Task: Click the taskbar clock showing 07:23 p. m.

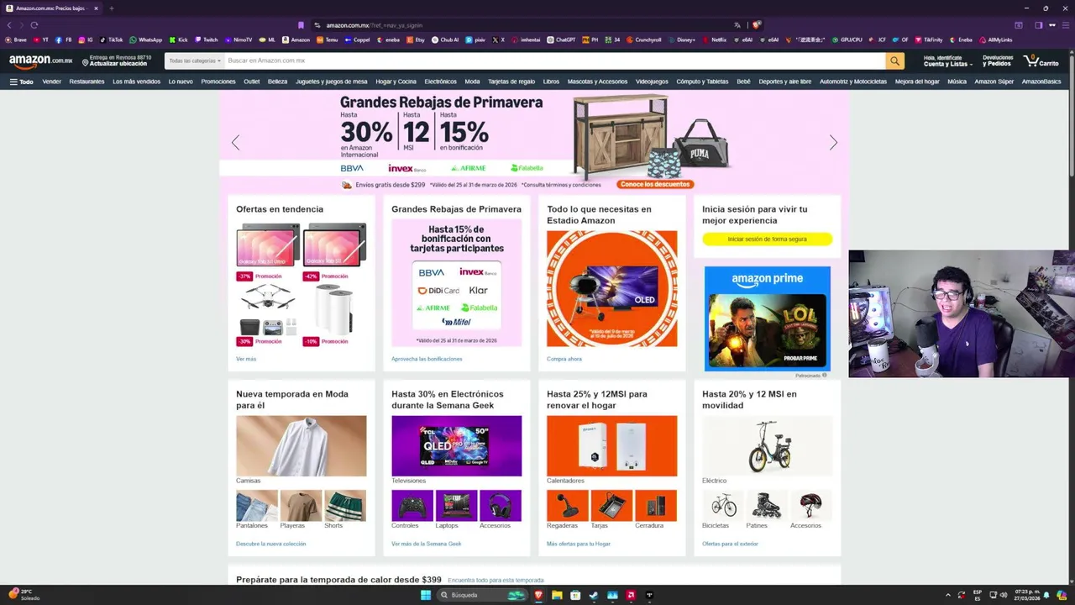Action: point(1027,595)
